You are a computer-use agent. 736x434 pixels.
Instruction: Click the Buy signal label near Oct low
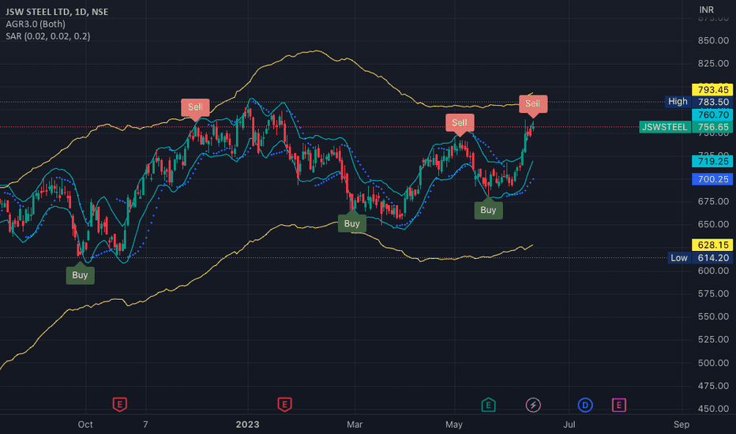tap(80, 274)
